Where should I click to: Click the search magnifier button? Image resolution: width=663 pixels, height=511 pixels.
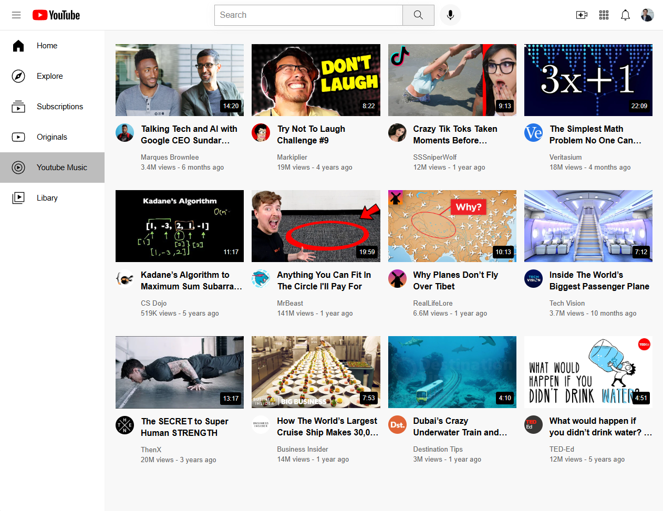(x=418, y=15)
